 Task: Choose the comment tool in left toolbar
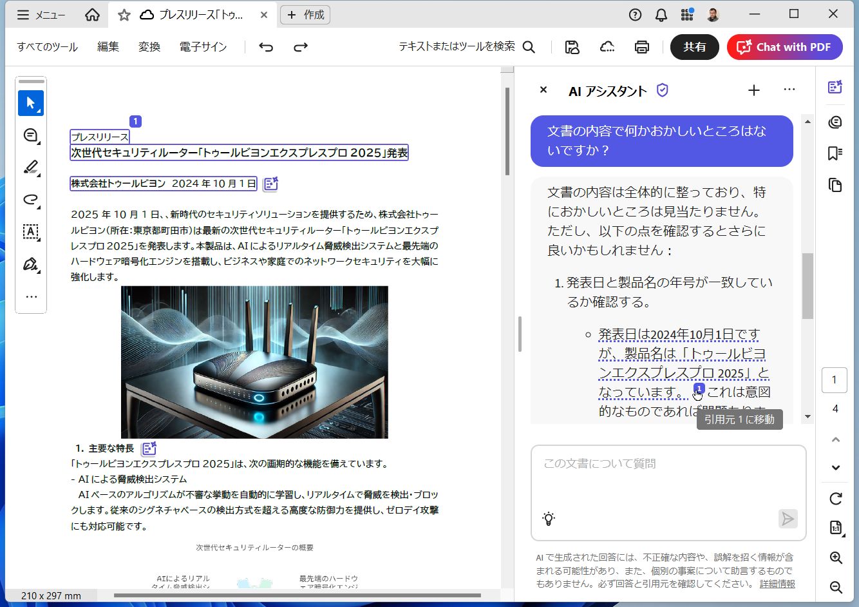(x=30, y=135)
